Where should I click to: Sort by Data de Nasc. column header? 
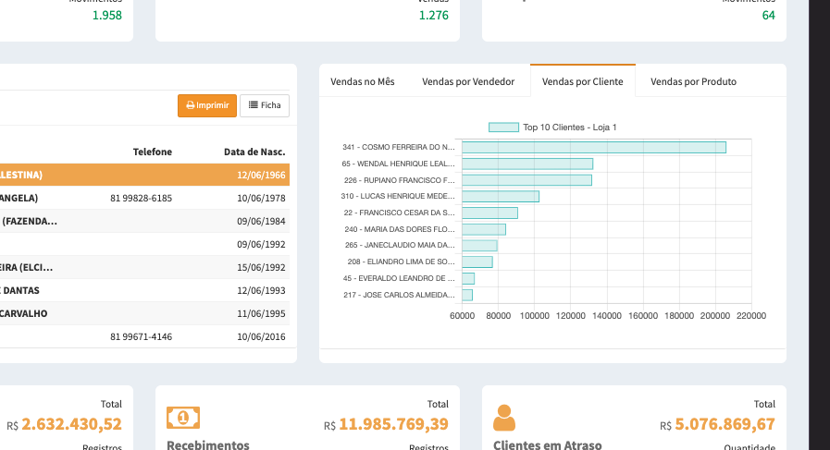[254, 152]
